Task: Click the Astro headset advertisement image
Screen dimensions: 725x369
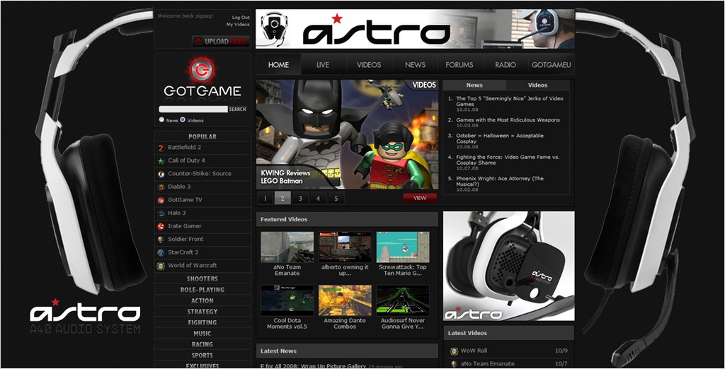Action: point(508,266)
